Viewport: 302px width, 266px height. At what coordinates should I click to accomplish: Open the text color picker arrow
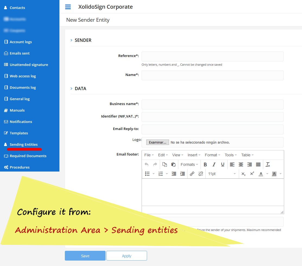267,174
